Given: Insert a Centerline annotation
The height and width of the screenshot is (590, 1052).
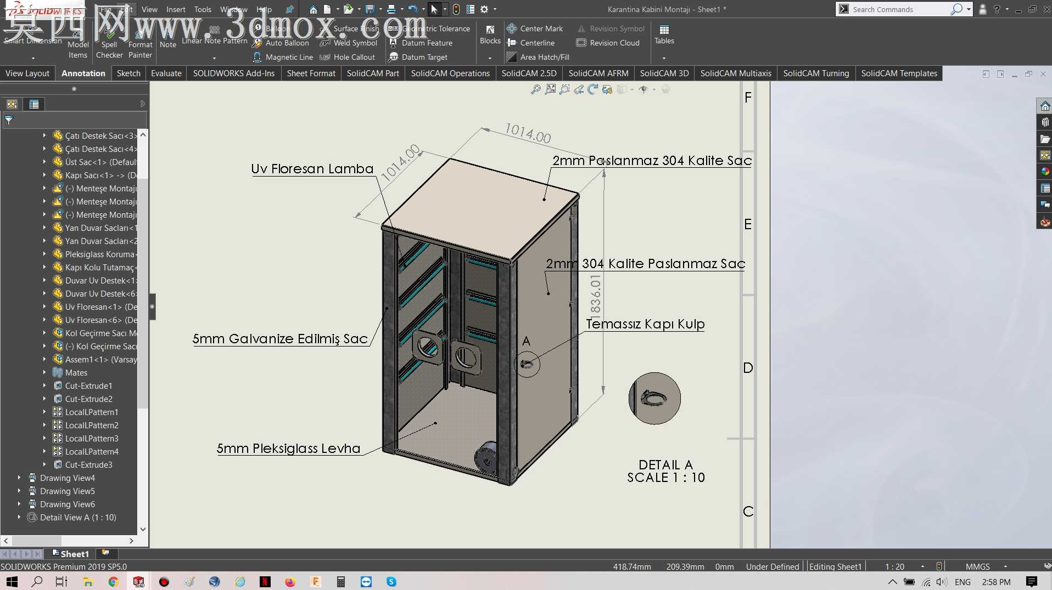Looking at the screenshot, I should (530, 43).
